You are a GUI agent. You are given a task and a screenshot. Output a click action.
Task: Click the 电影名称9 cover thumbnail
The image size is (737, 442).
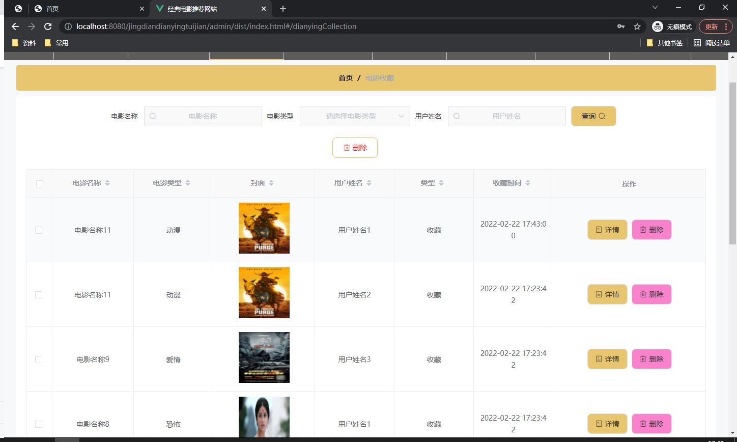pyautogui.click(x=264, y=357)
